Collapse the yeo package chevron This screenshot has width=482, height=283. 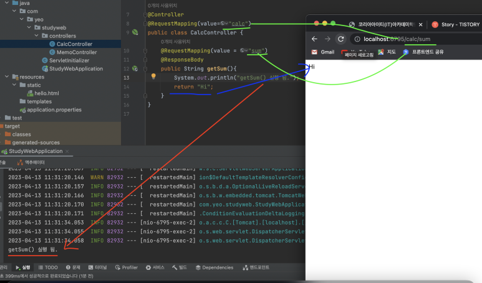point(22,19)
